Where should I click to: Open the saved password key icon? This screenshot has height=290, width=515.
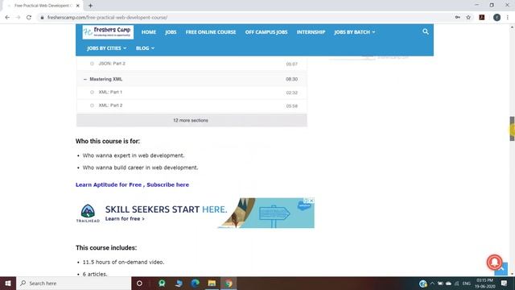(458, 18)
